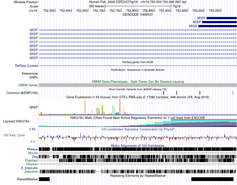The image size is (237, 185).
Task: Click the chr19: ruler label
Action: tap(33, 10)
